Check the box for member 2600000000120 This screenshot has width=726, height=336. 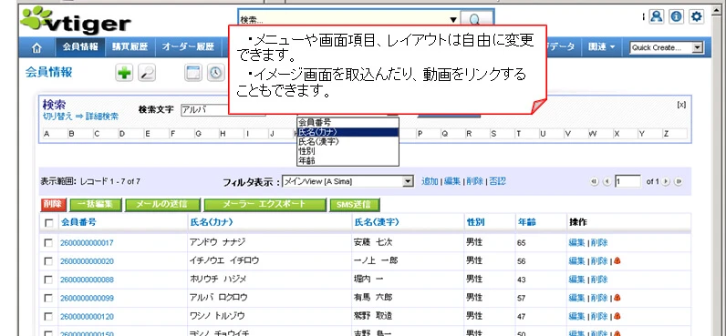(48, 317)
